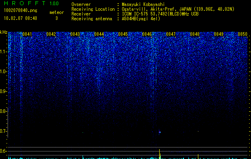Click the 0848 time marker
Viewport: 251px width, 159px height.
click(x=195, y=34)
